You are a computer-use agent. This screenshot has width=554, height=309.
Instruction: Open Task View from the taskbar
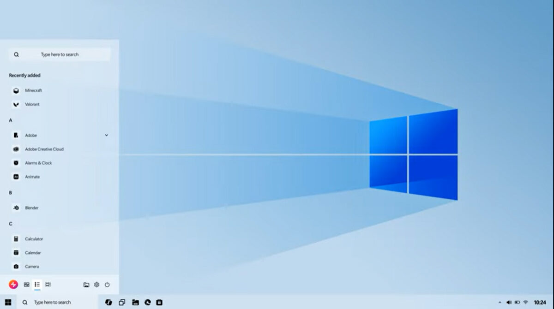click(122, 302)
